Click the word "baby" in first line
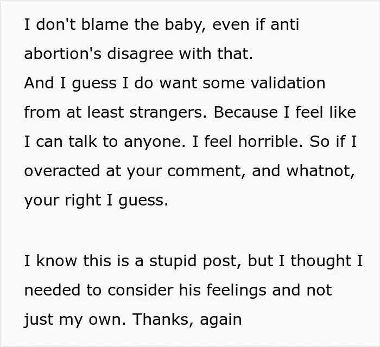Viewport: 380px width, 347px height. 183,25
